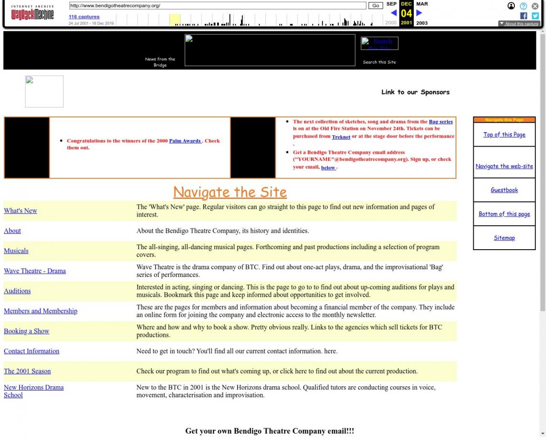Click the Search this Site image

[379, 43]
